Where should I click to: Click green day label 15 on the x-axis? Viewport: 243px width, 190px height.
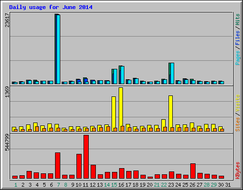pos(114,185)
